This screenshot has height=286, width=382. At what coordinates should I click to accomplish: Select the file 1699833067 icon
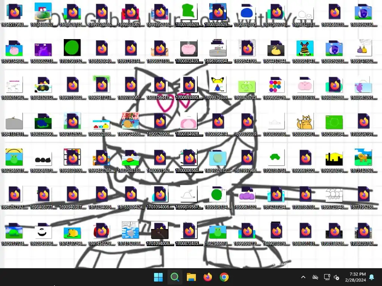(x=131, y=12)
